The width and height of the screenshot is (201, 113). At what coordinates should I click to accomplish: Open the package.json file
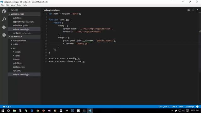[x=24, y=67]
